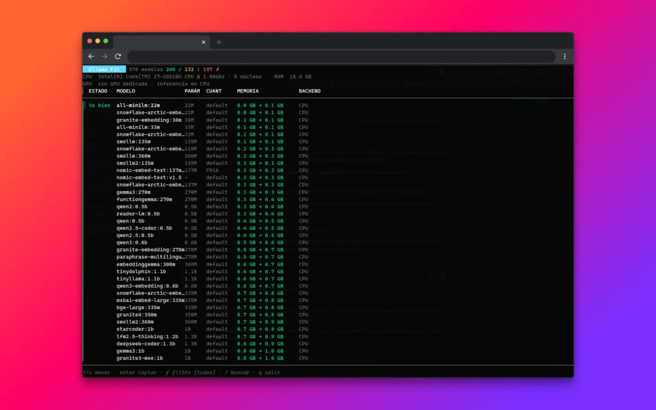Click the yellow 132 warning count
The image size is (656, 410).
pos(192,69)
